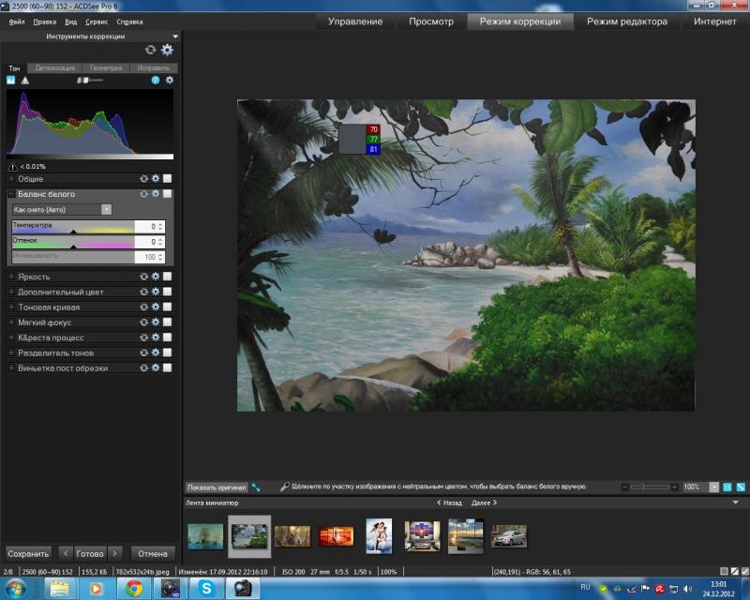The height and width of the screenshot is (600, 750).
Task: Collapse the Баланс белого section
Action: coord(11,194)
